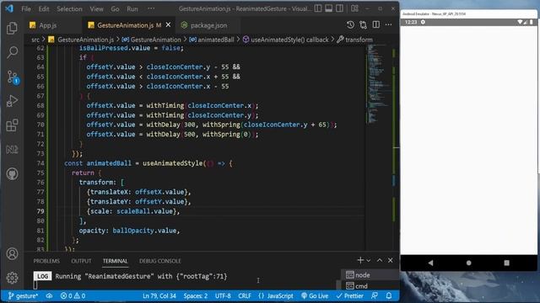Open the feedback icon in status bar
The image size is (540, 303).
pos(375,295)
